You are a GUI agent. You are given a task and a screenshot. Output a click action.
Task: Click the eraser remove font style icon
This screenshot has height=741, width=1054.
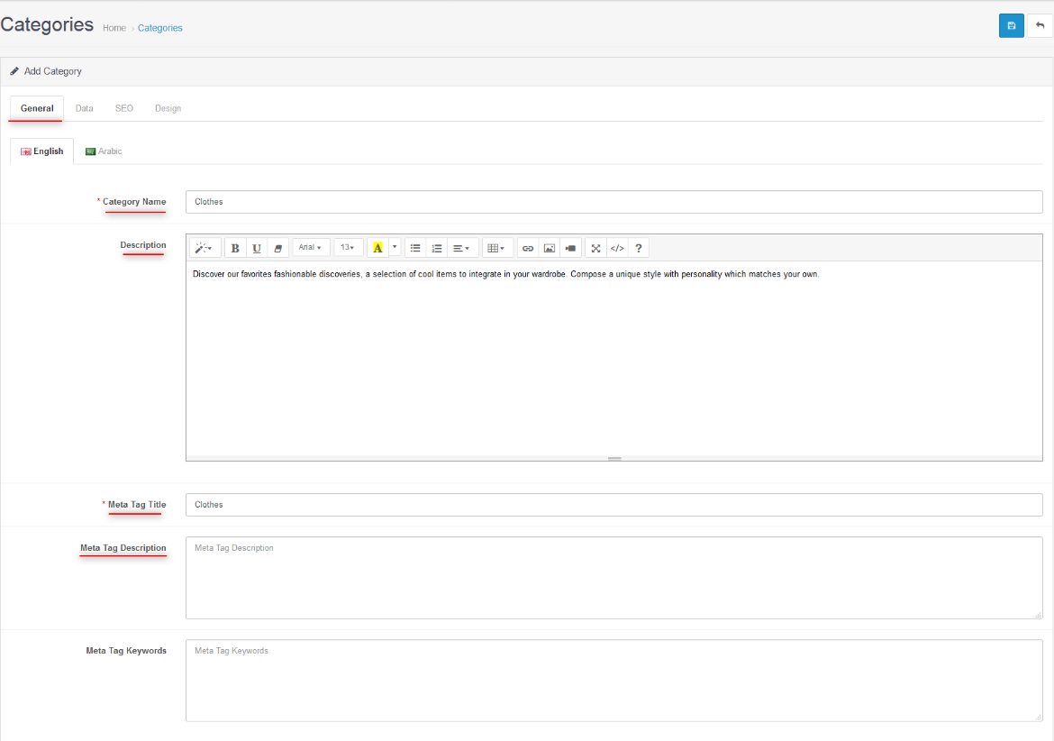click(278, 248)
